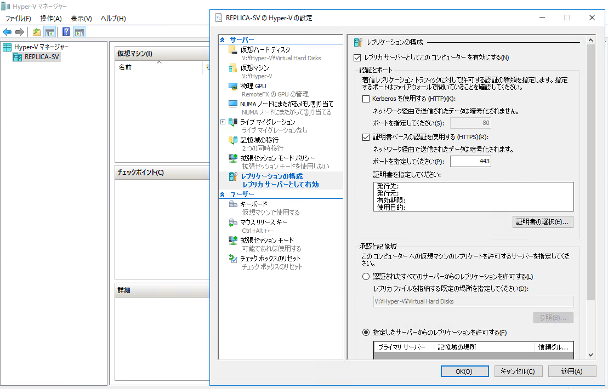Image resolution: width=608 pixels, height=389 pixels.
Task: Open the ファイル(F) menu
Action: click(18, 19)
